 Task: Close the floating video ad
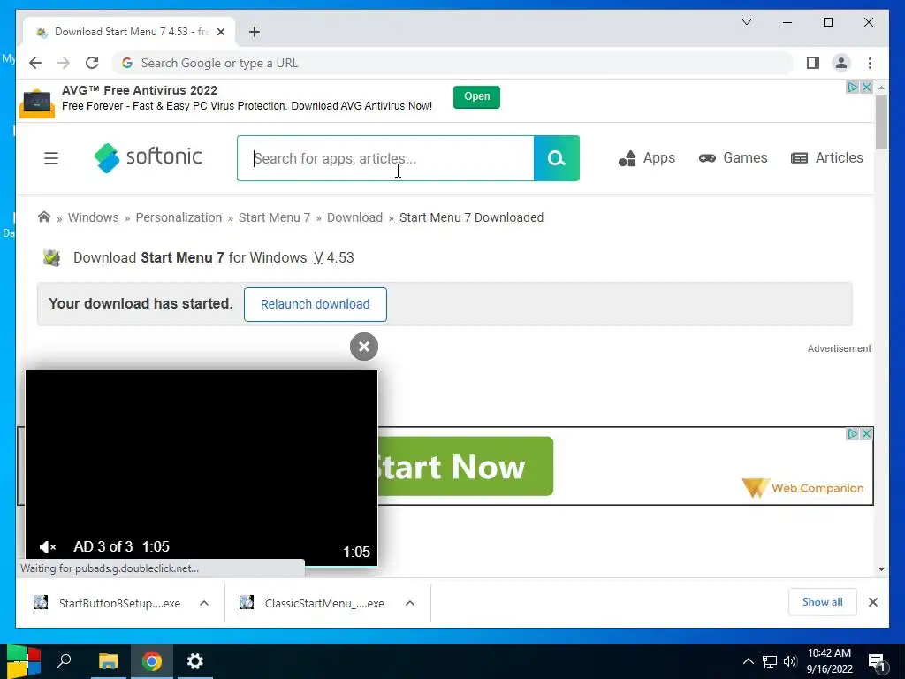click(363, 347)
